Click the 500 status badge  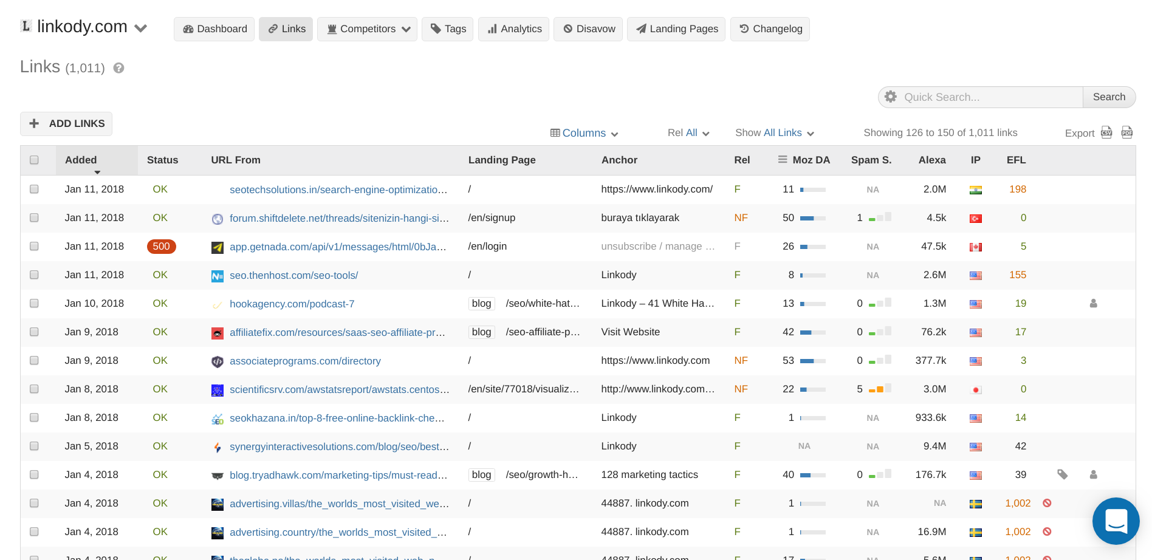(161, 247)
